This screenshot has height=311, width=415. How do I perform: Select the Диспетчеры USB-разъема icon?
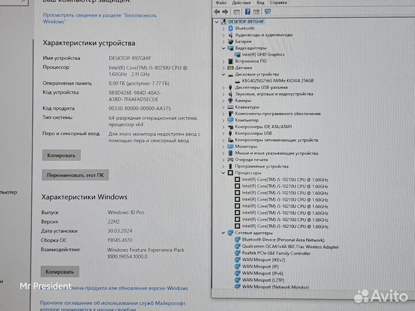[231, 88]
